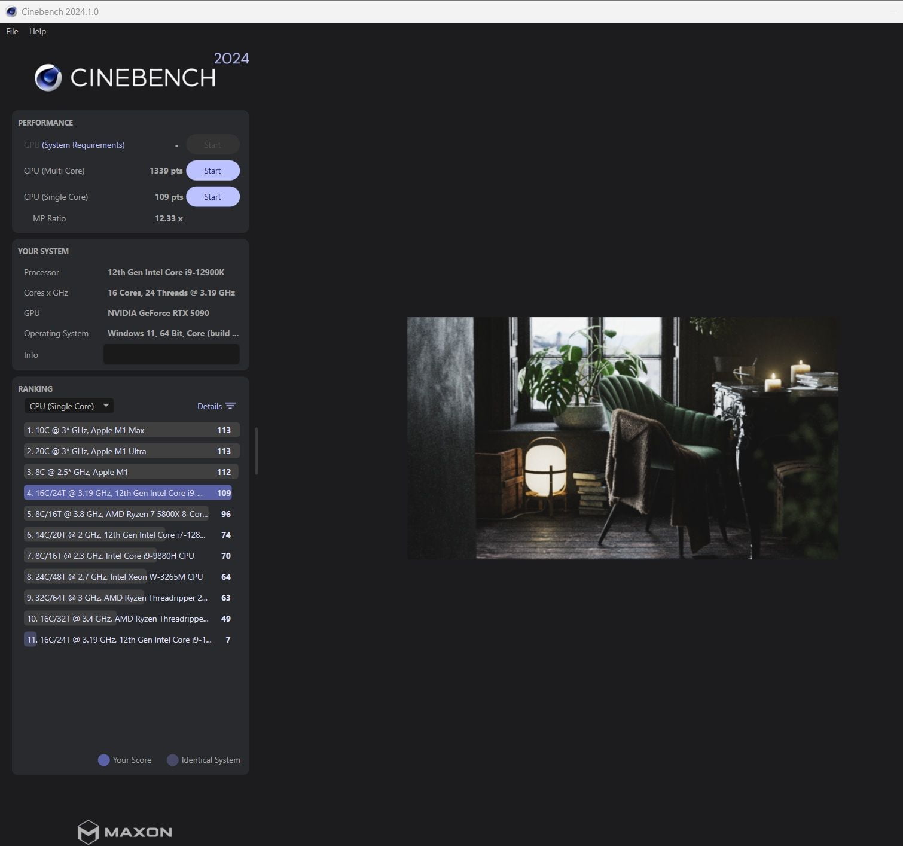Select rank 10 Threadripper 16C/32T row

click(132, 619)
